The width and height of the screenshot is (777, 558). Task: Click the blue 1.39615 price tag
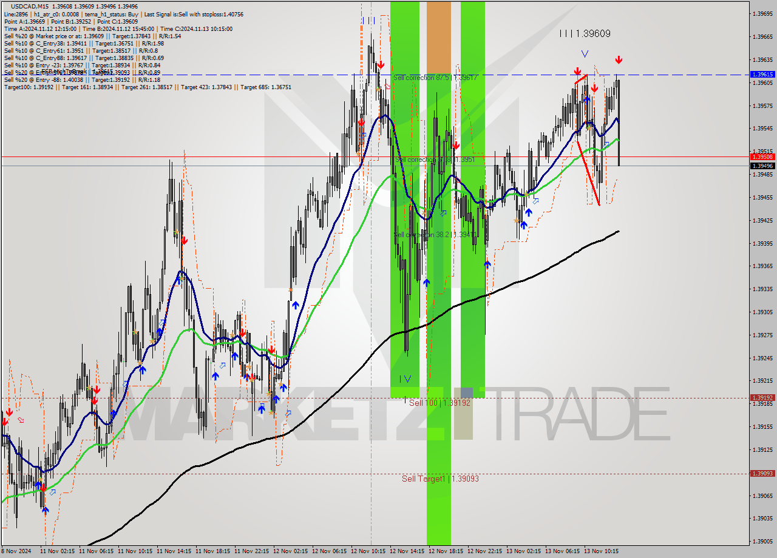(762, 74)
